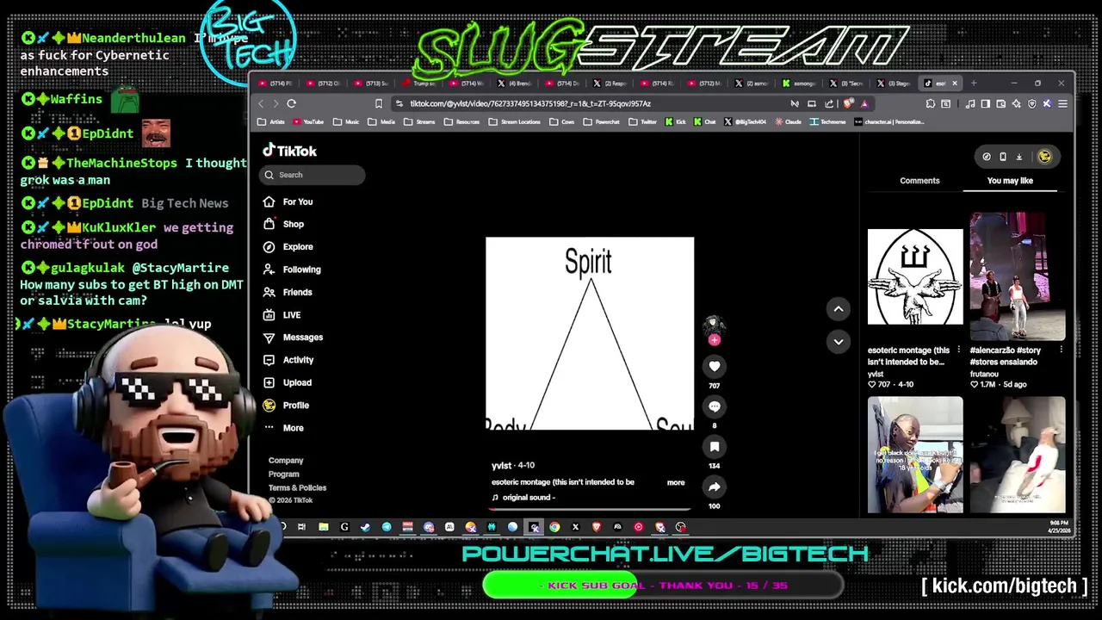The image size is (1102, 620).
Task: Go to the Following feed
Action: [292, 270]
